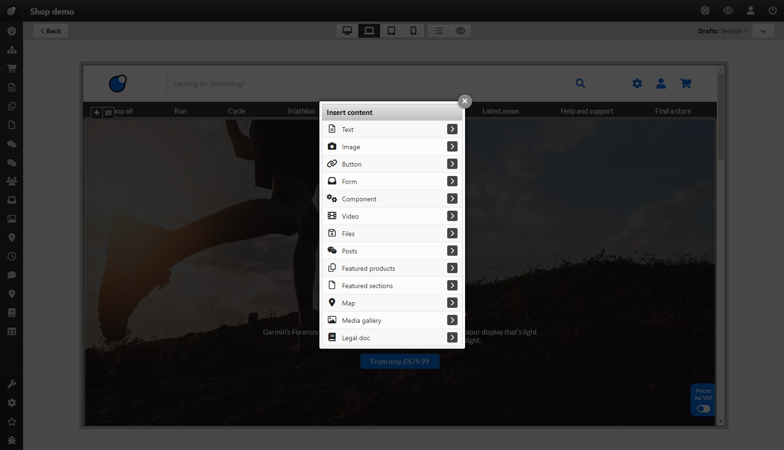Expand the Media gallery arrow

click(x=452, y=320)
